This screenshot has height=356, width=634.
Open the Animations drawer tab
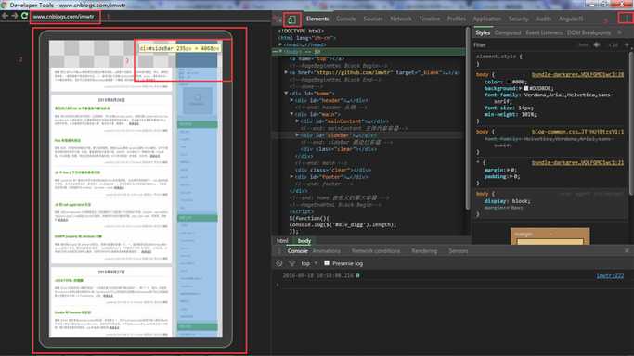click(327, 251)
